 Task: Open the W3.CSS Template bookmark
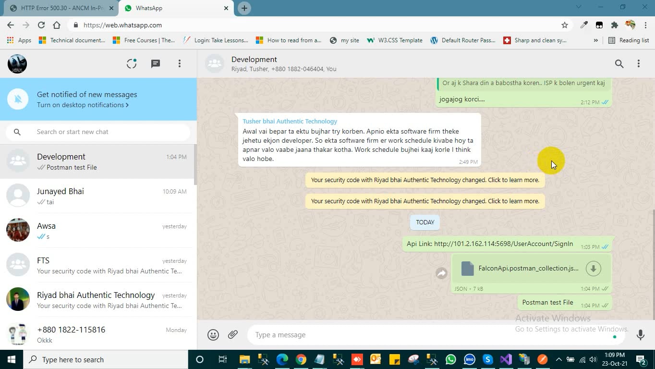pyautogui.click(x=395, y=40)
